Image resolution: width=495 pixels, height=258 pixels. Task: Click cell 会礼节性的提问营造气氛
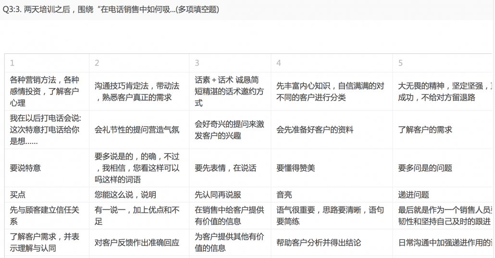coord(139,129)
